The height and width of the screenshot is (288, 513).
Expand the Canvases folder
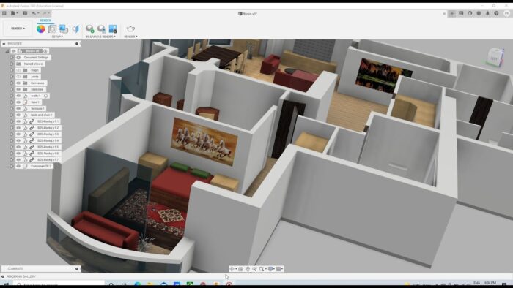pyautogui.click(x=12, y=83)
